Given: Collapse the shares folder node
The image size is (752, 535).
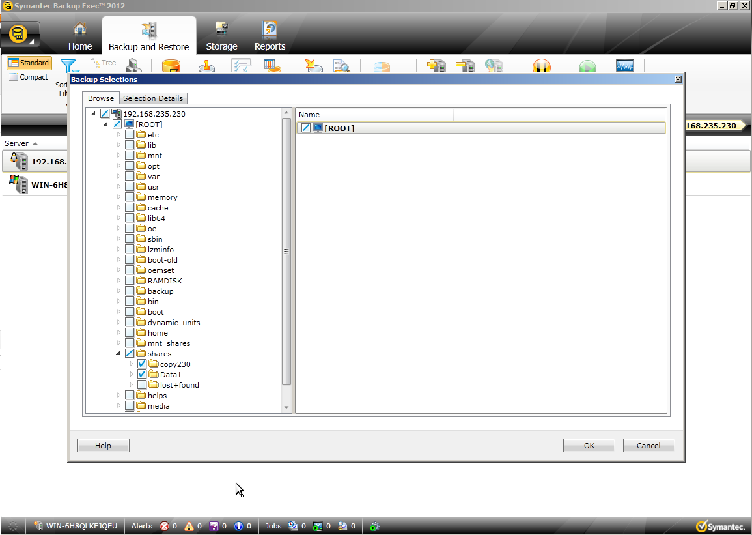Looking at the screenshot, I should pos(118,354).
